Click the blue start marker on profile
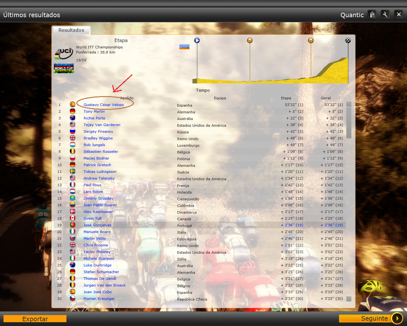Screen dimensions: 407x326 197,40
